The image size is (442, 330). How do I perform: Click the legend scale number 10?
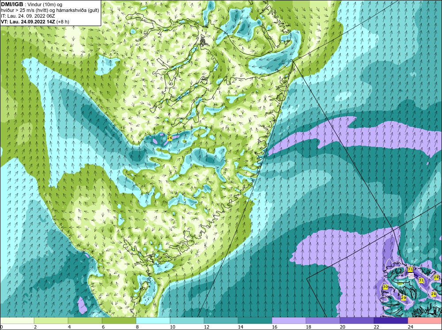[172, 327]
